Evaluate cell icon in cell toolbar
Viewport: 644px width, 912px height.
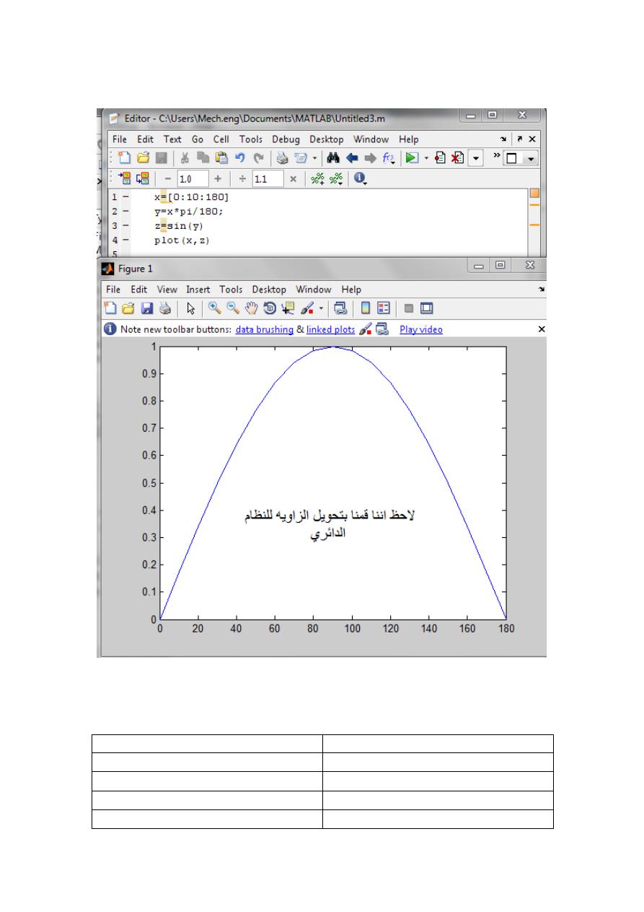coord(124,178)
